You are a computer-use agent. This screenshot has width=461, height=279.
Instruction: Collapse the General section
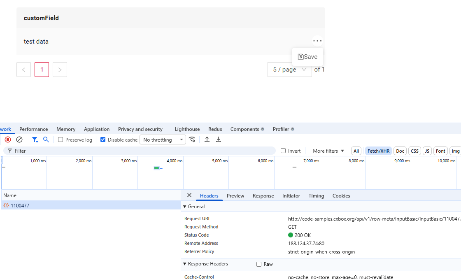click(x=185, y=207)
